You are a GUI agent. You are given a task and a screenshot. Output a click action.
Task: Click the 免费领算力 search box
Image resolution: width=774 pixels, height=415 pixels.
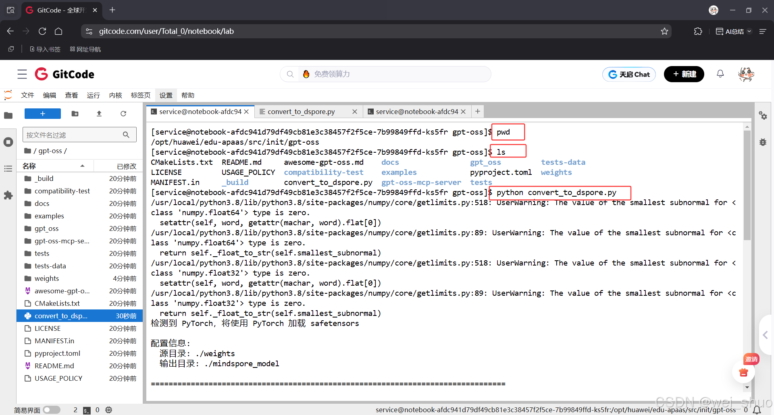385,74
